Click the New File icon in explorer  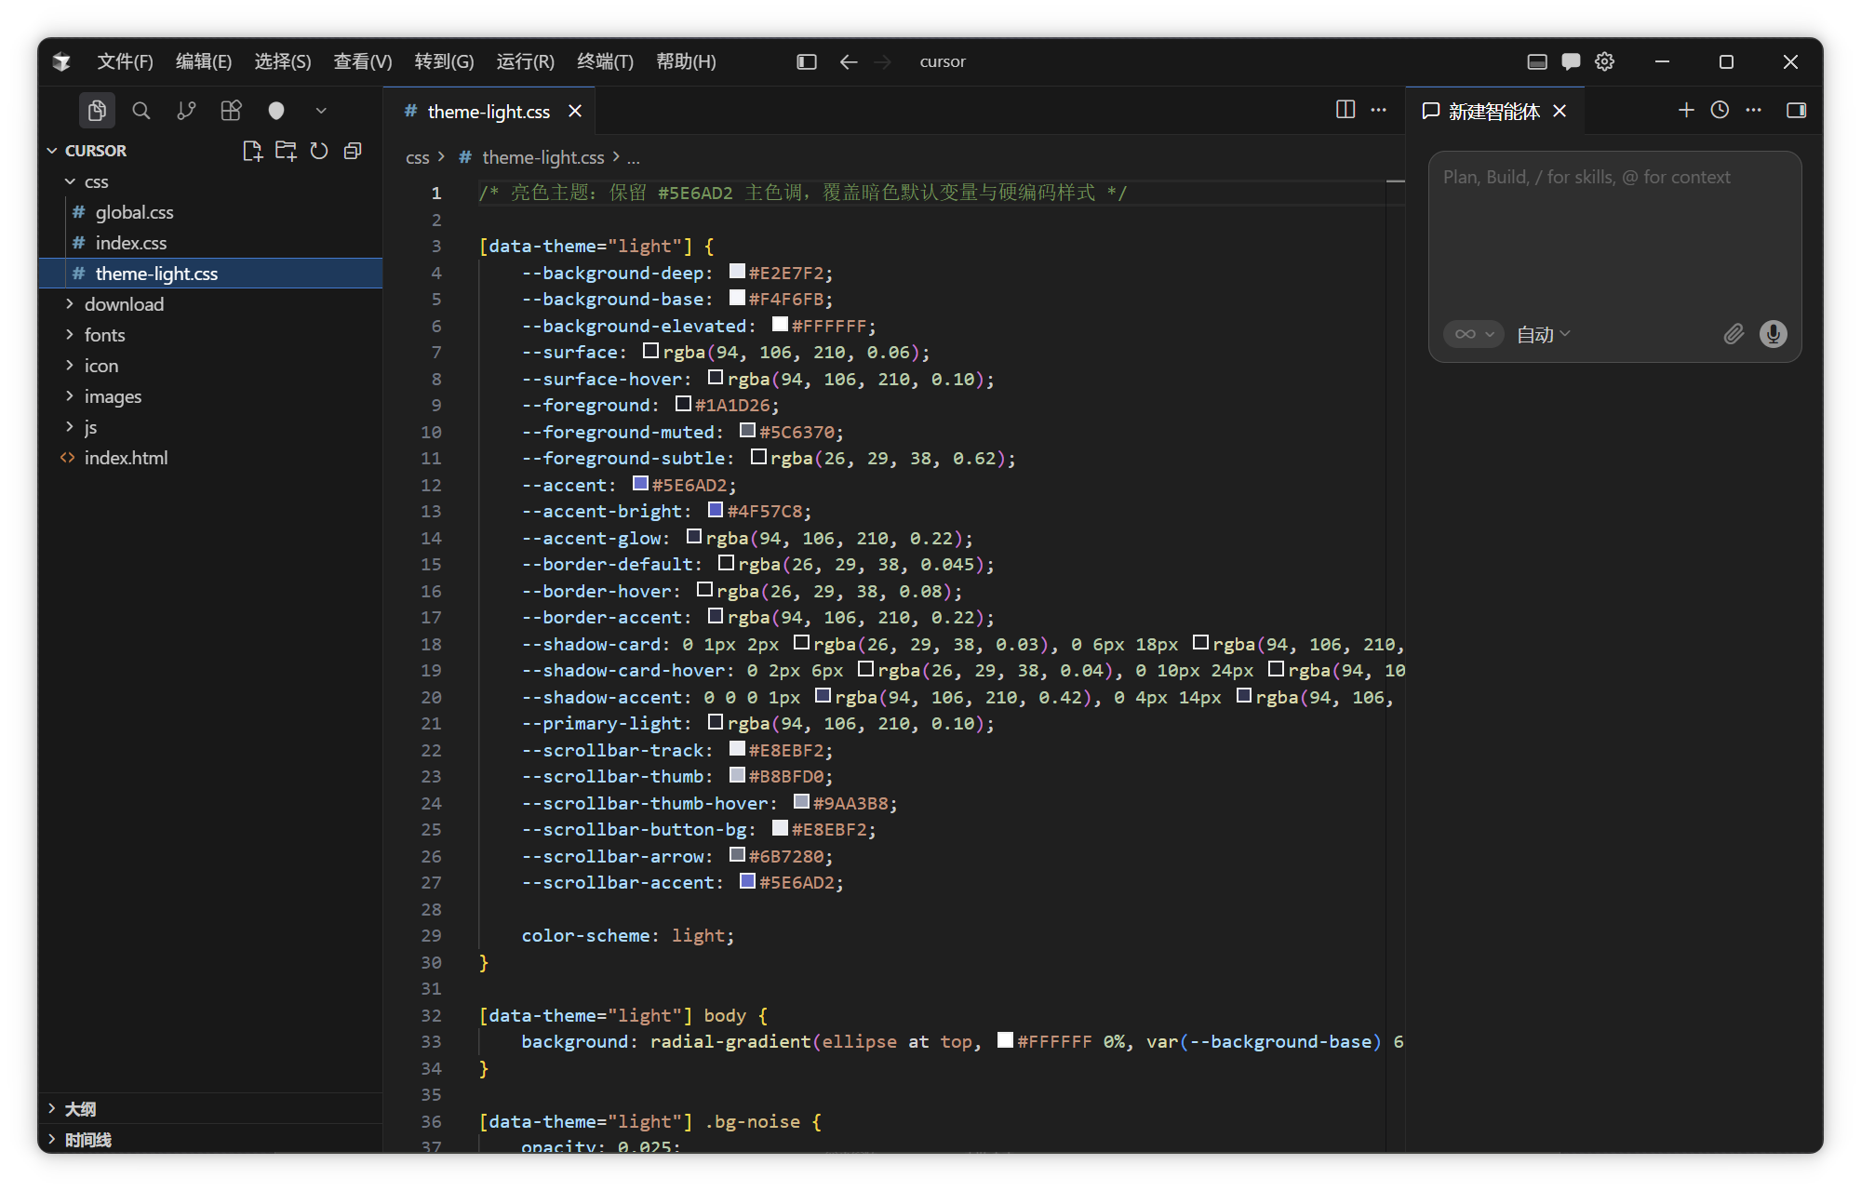252,151
